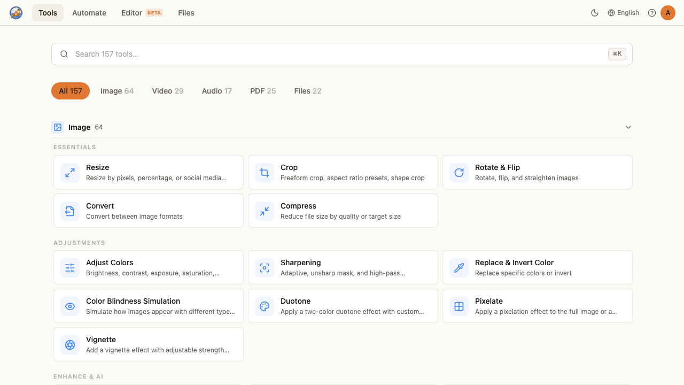Switch to the Tools tab
Viewport: 684px width, 385px height.
coord(48,13)
